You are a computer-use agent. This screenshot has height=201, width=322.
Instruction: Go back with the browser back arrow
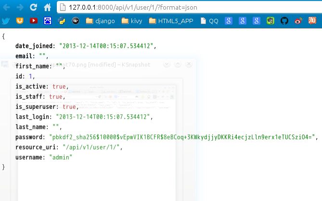click(6, 7)
